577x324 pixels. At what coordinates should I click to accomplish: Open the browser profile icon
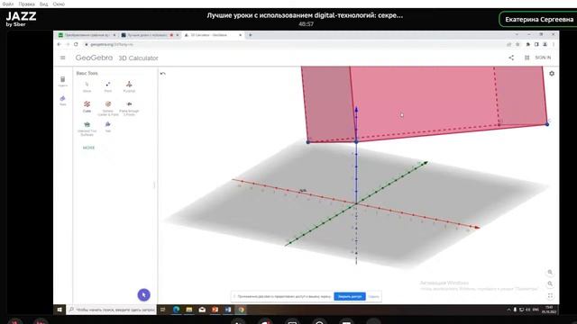545,44
